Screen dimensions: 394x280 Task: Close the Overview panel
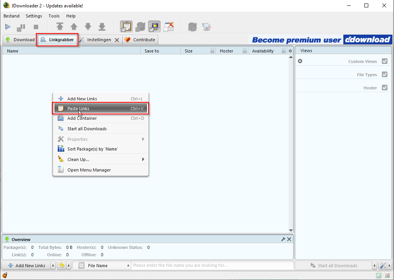tap(289, 239)
